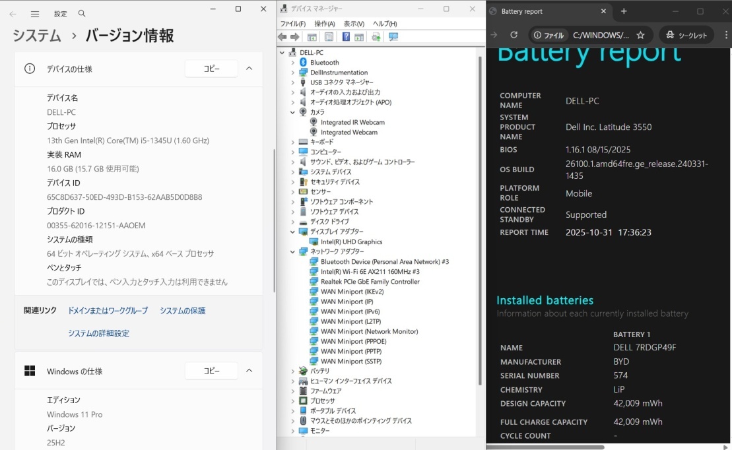Open new browser tab with plus icon

[x=624, y=11]
